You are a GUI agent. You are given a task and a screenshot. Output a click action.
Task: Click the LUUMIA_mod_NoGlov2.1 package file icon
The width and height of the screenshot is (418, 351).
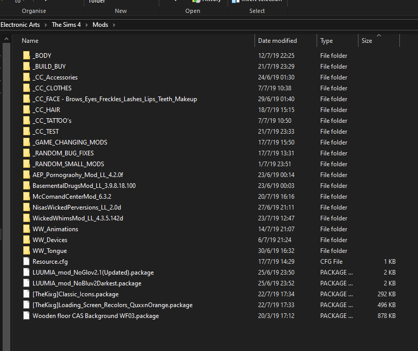tap(26, 273)
